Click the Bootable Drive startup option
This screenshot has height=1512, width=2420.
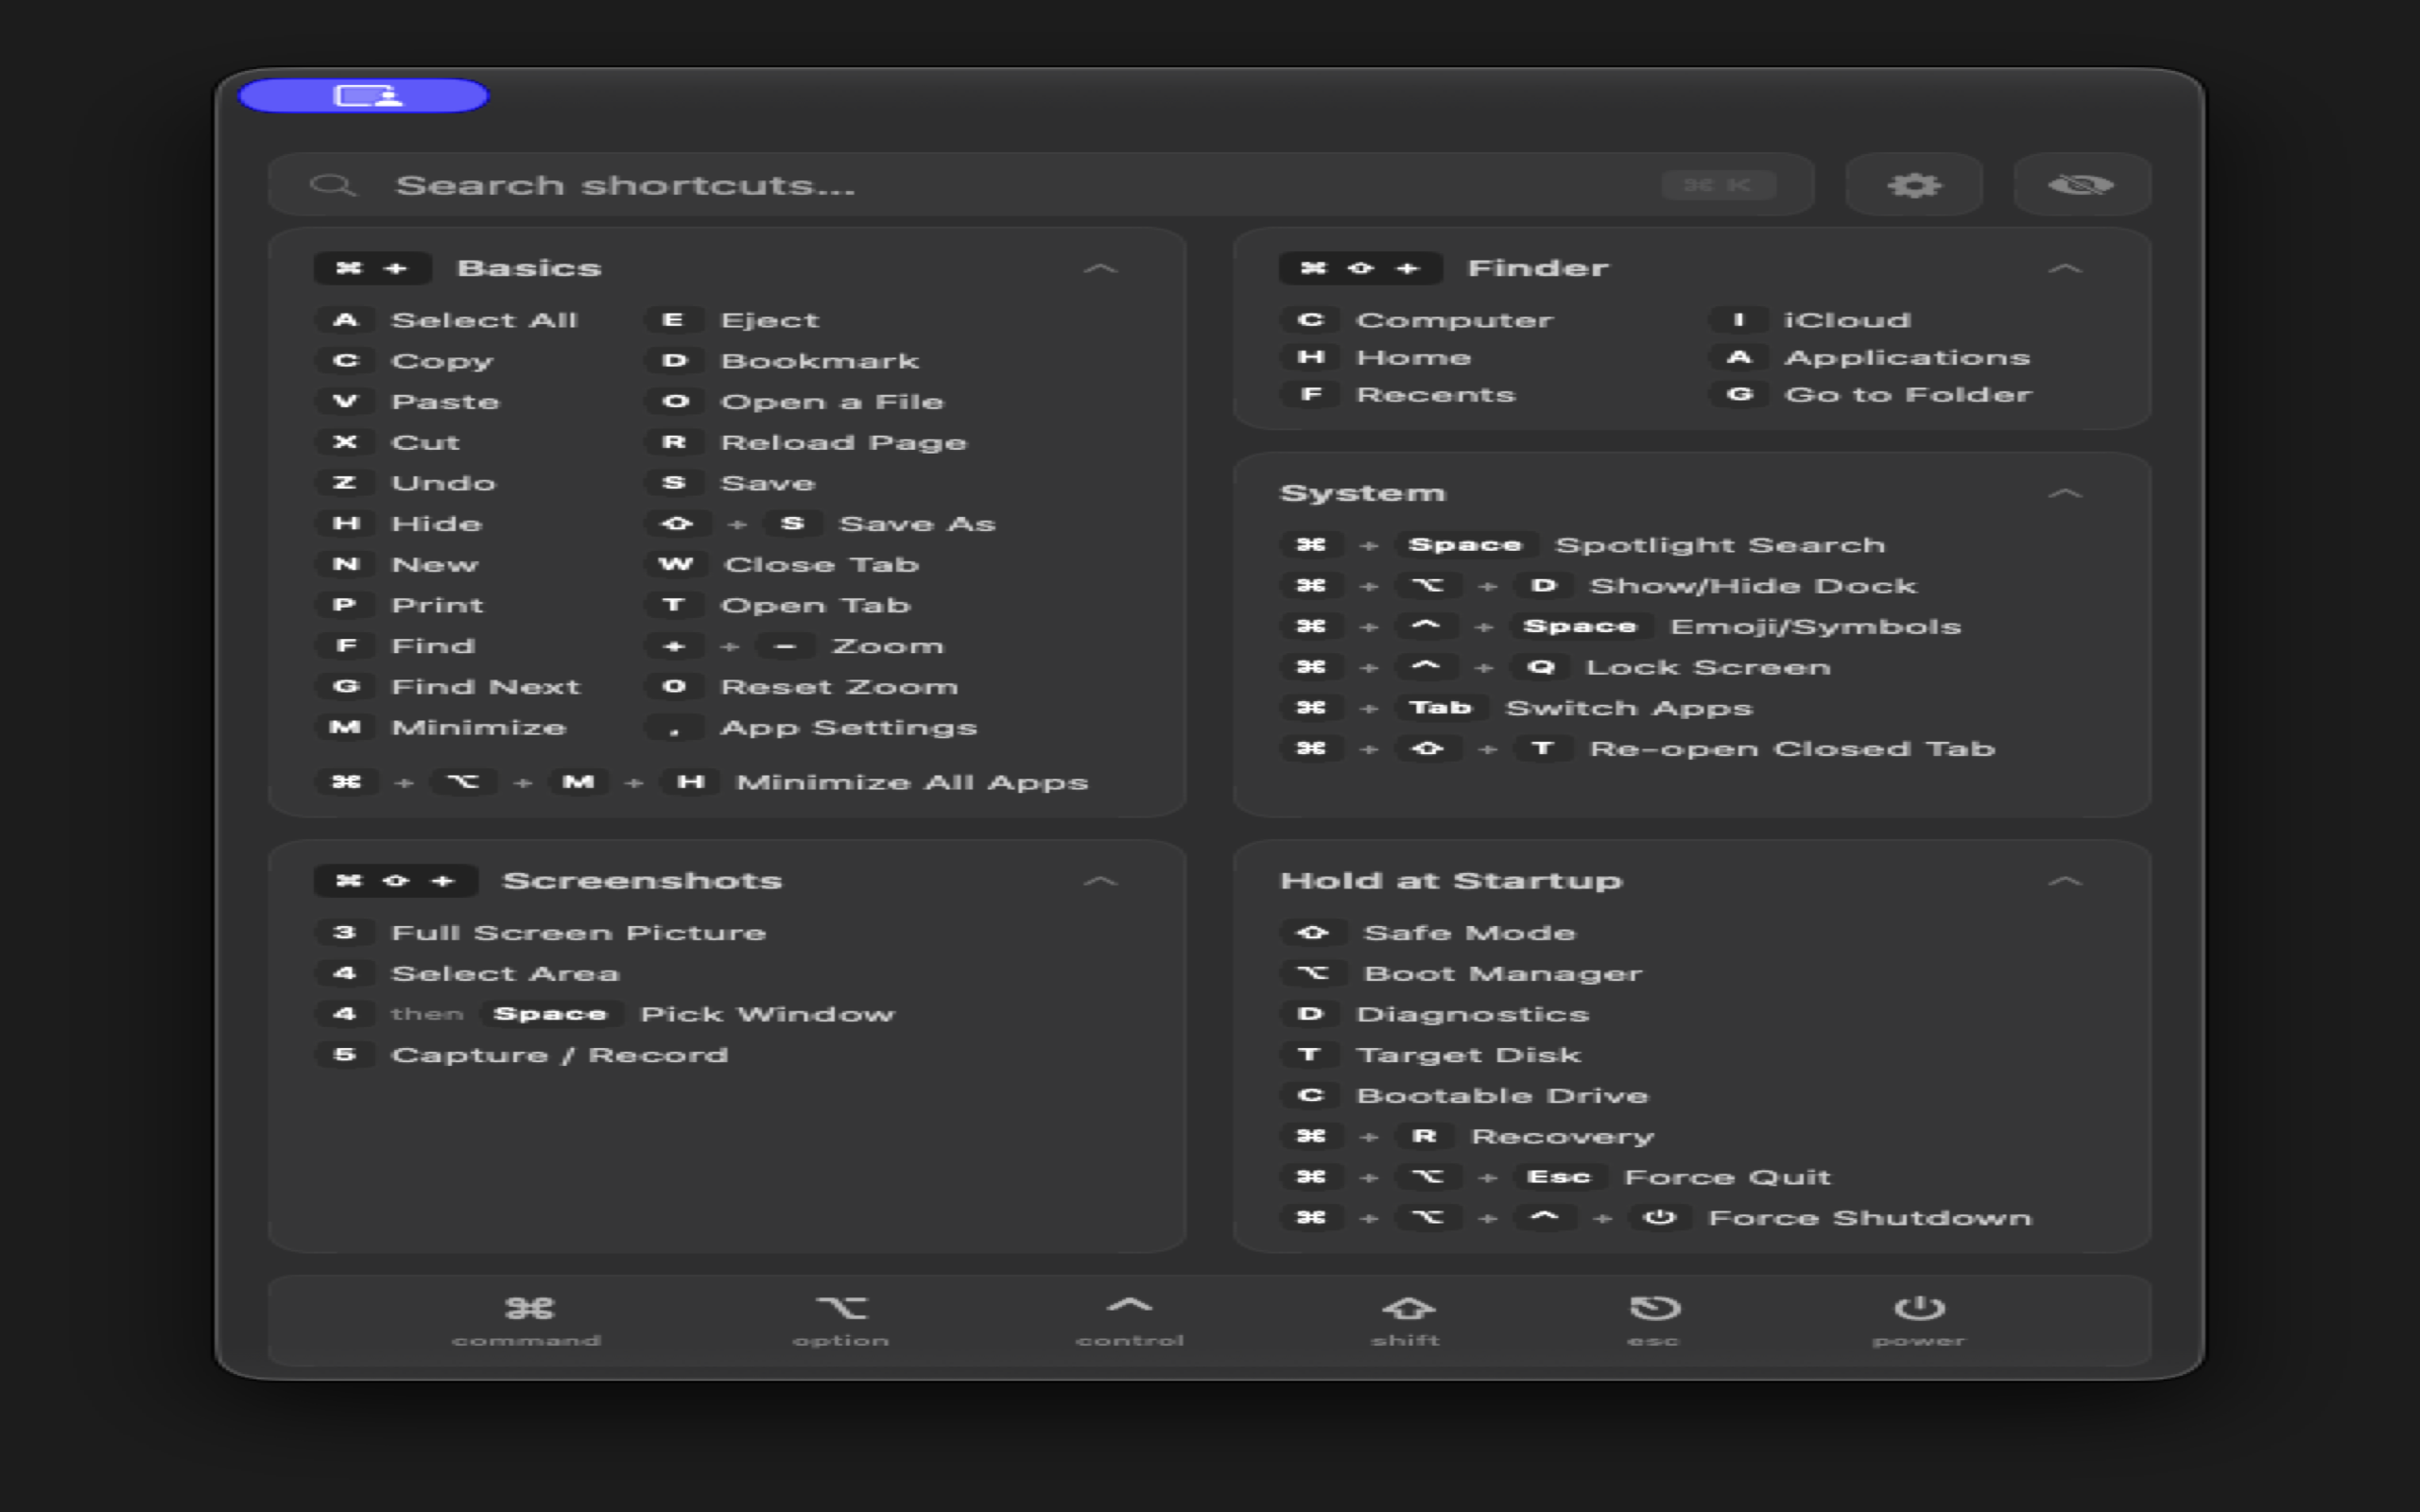click(x=1465, y=1096)
